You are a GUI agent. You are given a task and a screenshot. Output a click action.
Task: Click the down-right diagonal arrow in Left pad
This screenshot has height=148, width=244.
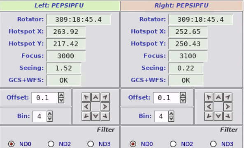pyautogui.click(x=105, y=116)
